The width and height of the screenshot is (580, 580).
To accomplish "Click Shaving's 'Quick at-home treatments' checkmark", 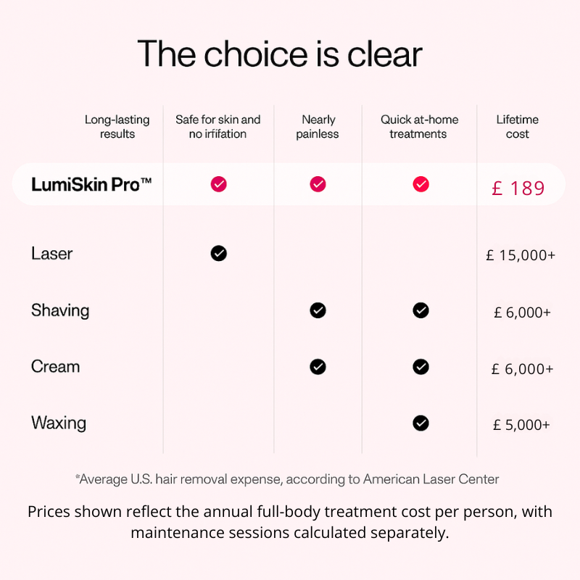I will [420, 310].
